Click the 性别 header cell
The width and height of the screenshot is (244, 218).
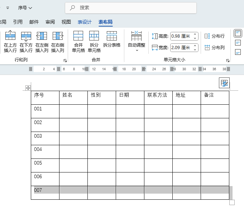(102, 98)
